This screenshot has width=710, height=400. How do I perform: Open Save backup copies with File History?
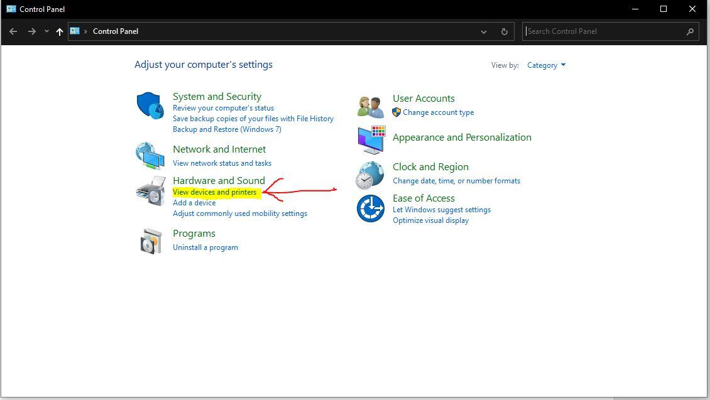click(x=253, y=119)
